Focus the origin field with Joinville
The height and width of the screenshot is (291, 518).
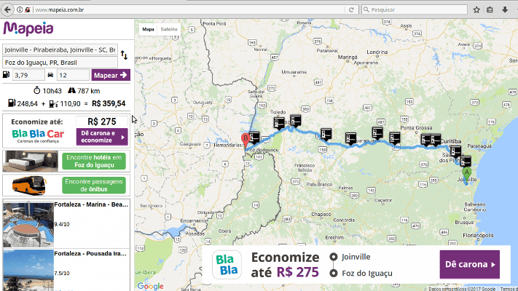[60, 49]
